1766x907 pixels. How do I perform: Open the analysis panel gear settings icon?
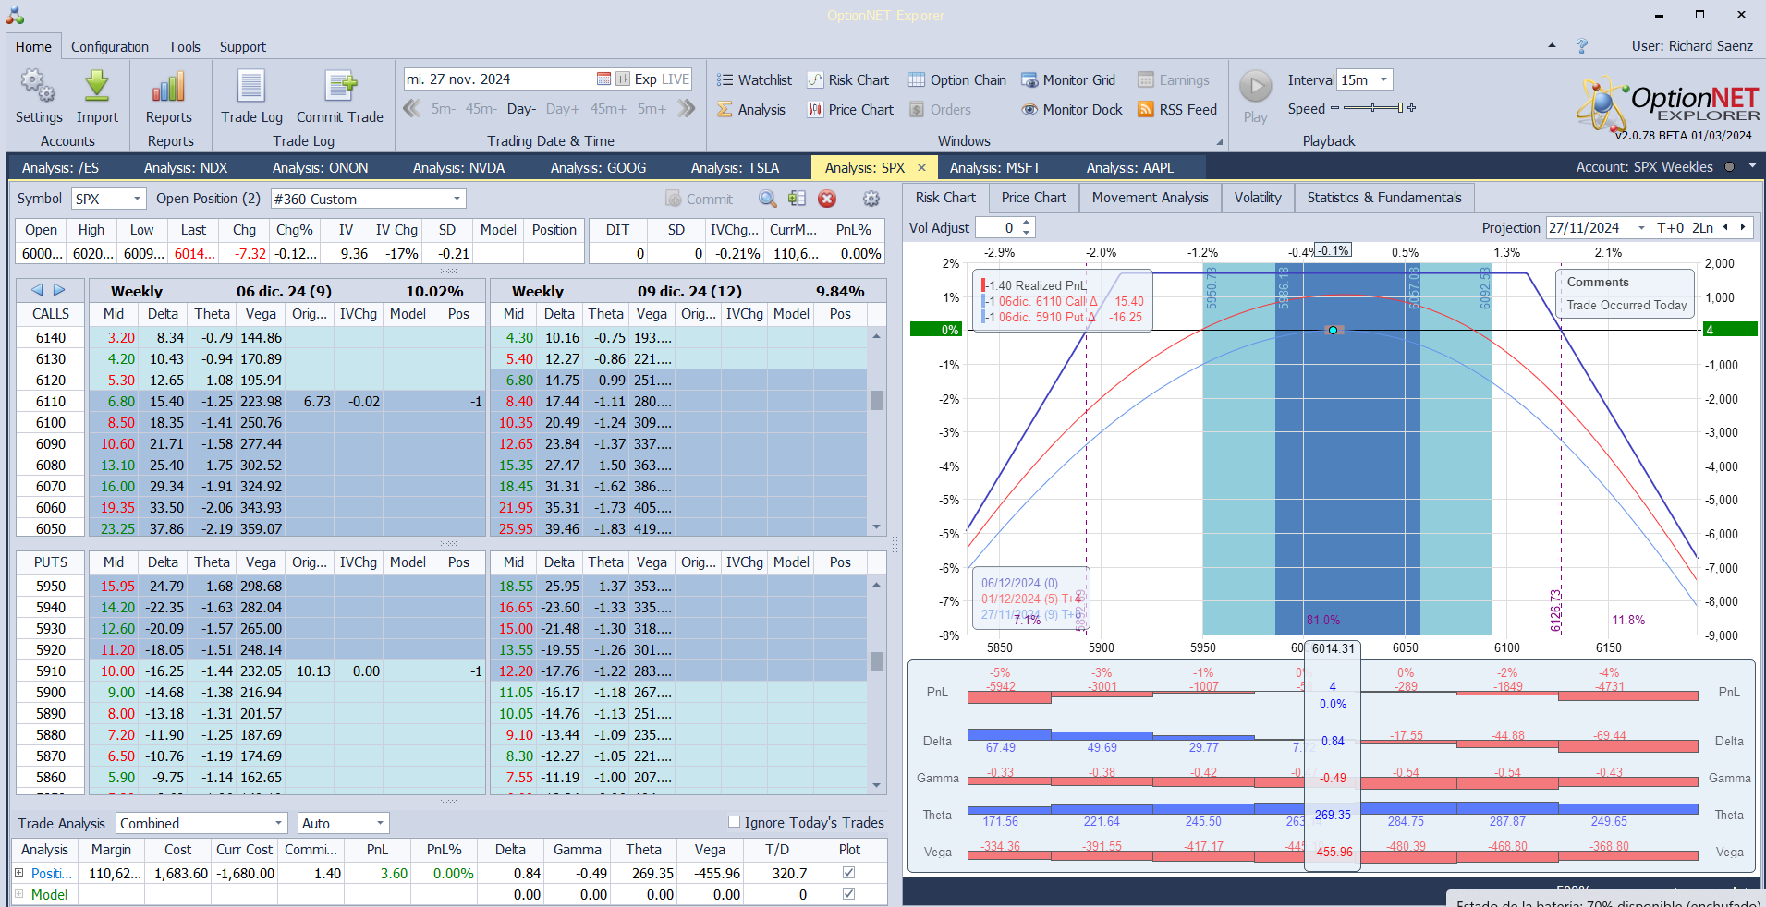coord(871,199)
